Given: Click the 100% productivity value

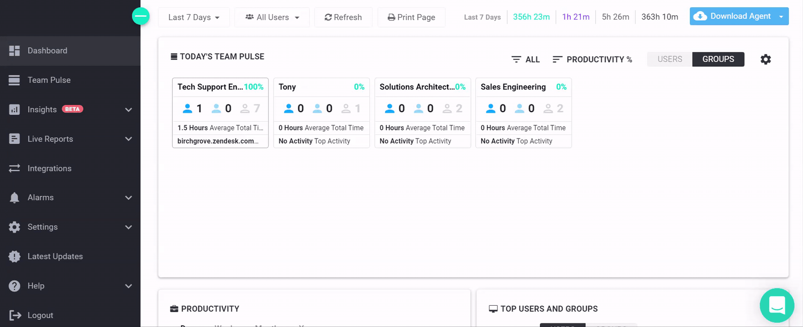Looking at the screenshot, I should click(x=254, y=87).
